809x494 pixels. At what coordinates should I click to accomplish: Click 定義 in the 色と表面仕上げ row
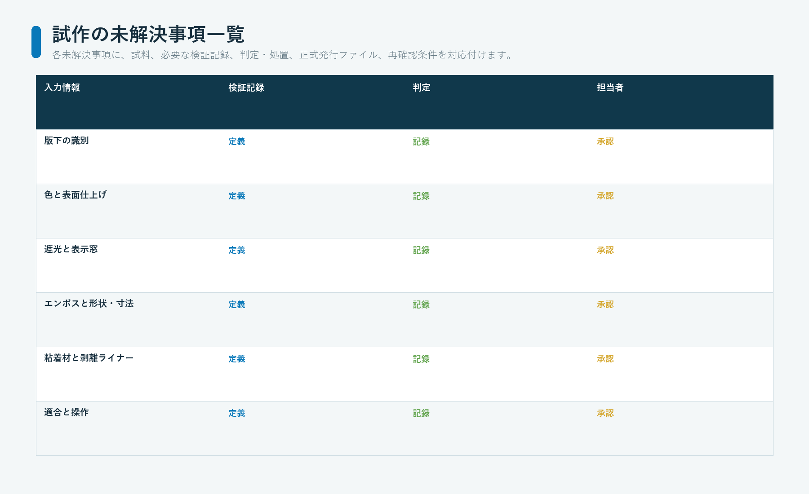(237, 196)
